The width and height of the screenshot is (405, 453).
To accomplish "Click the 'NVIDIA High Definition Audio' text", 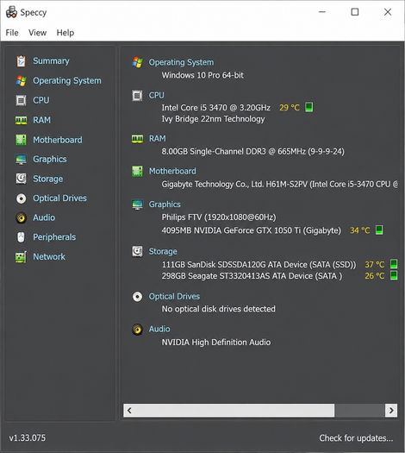I will [216, 343].
